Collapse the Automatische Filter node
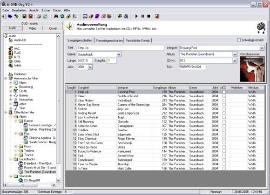 click(x=6, y=78)
